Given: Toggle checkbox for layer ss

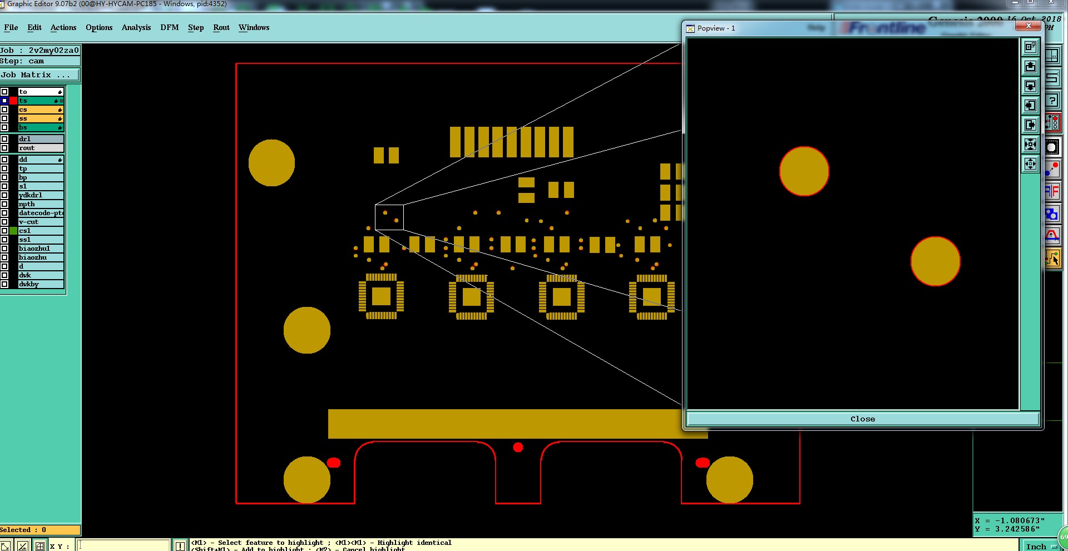Looking at the screenshot, I should pos(4,118).
